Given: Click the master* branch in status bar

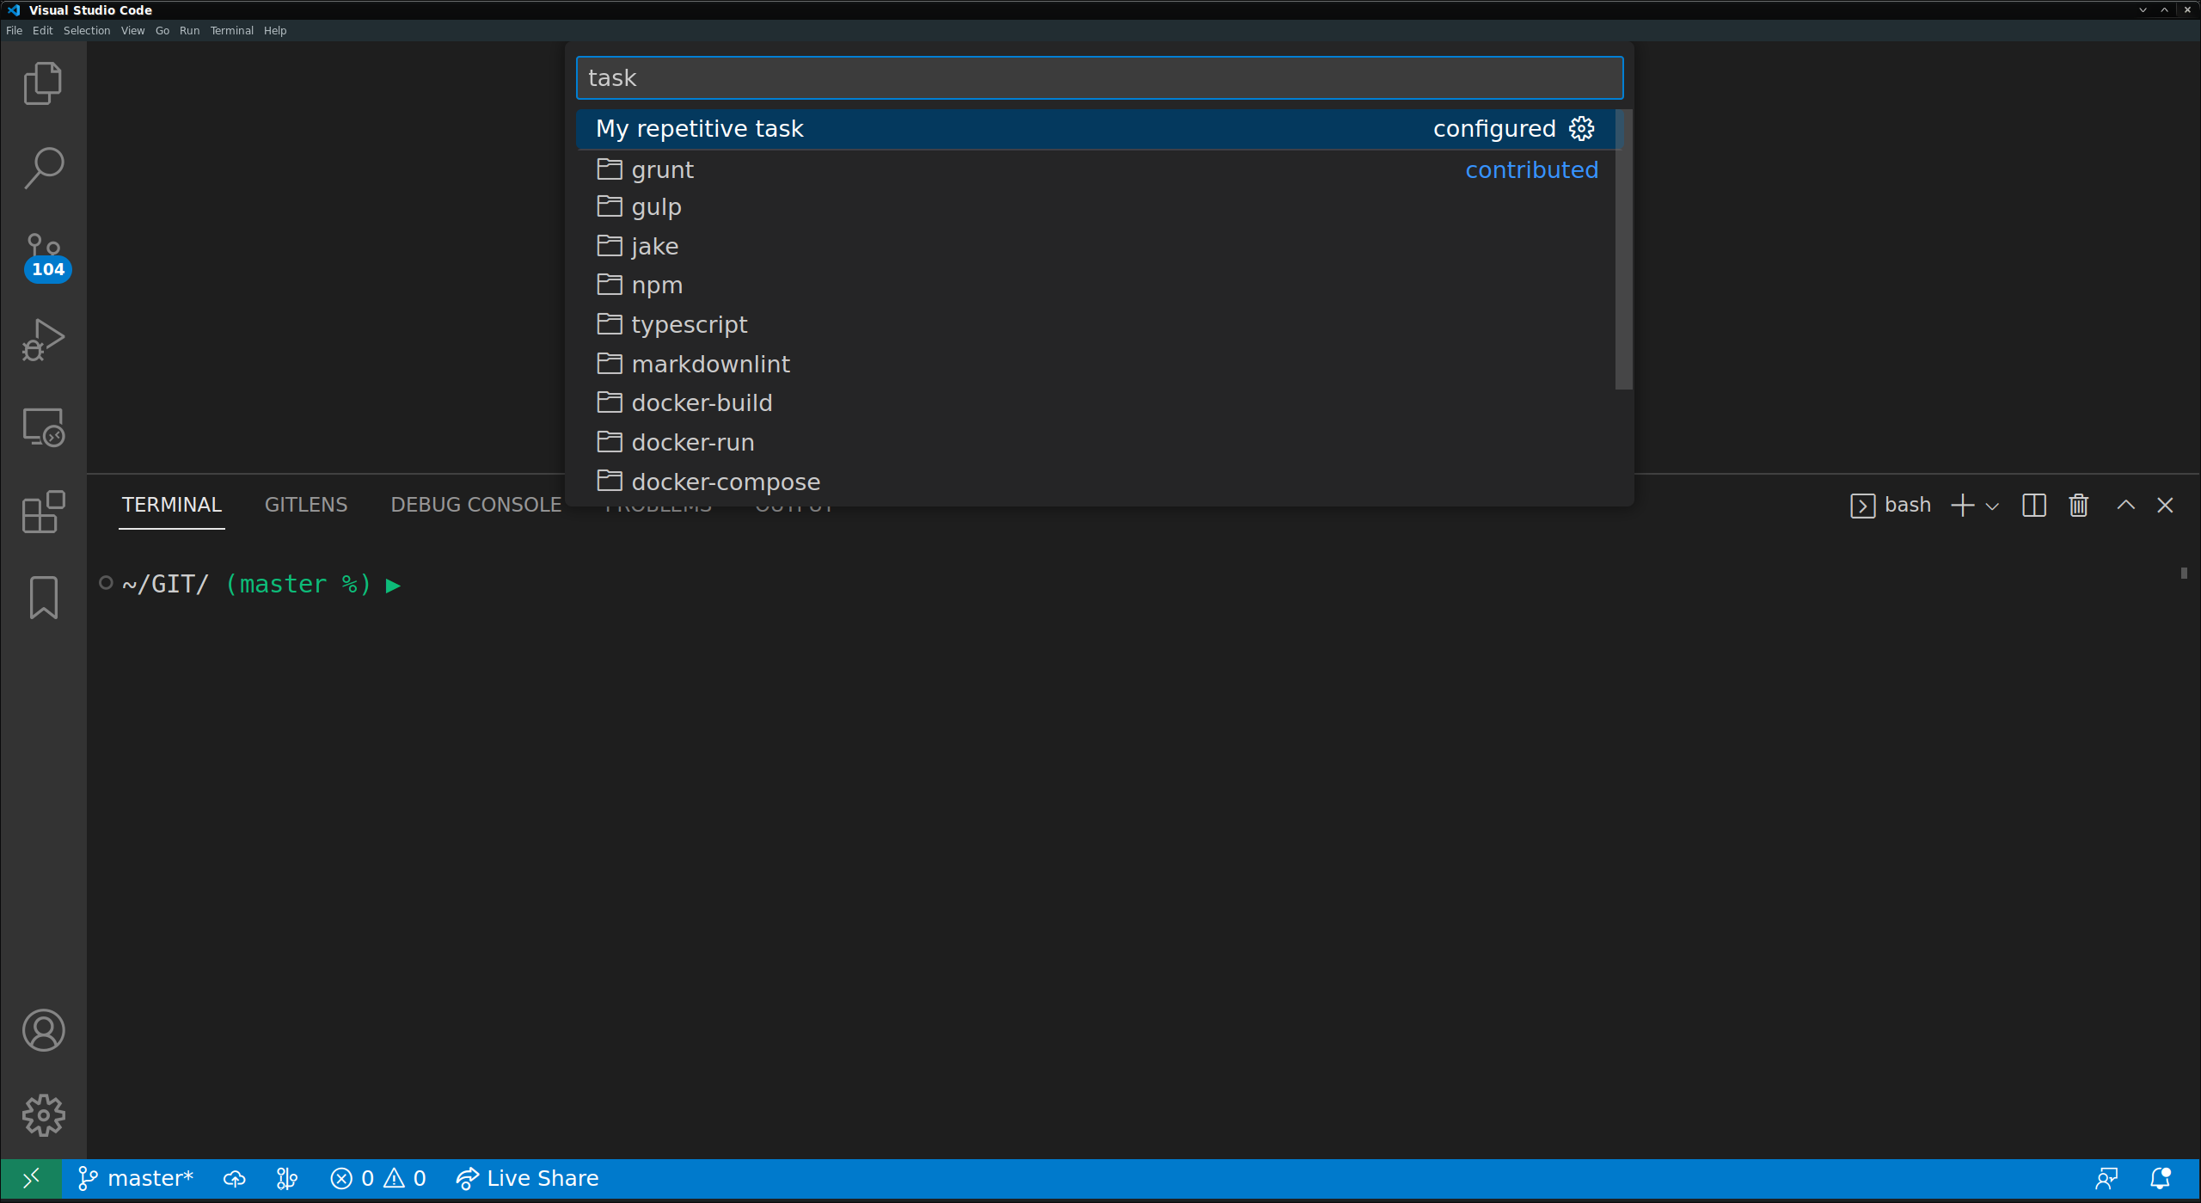Looking at the screenshot, I should [x=135, y=1178].
